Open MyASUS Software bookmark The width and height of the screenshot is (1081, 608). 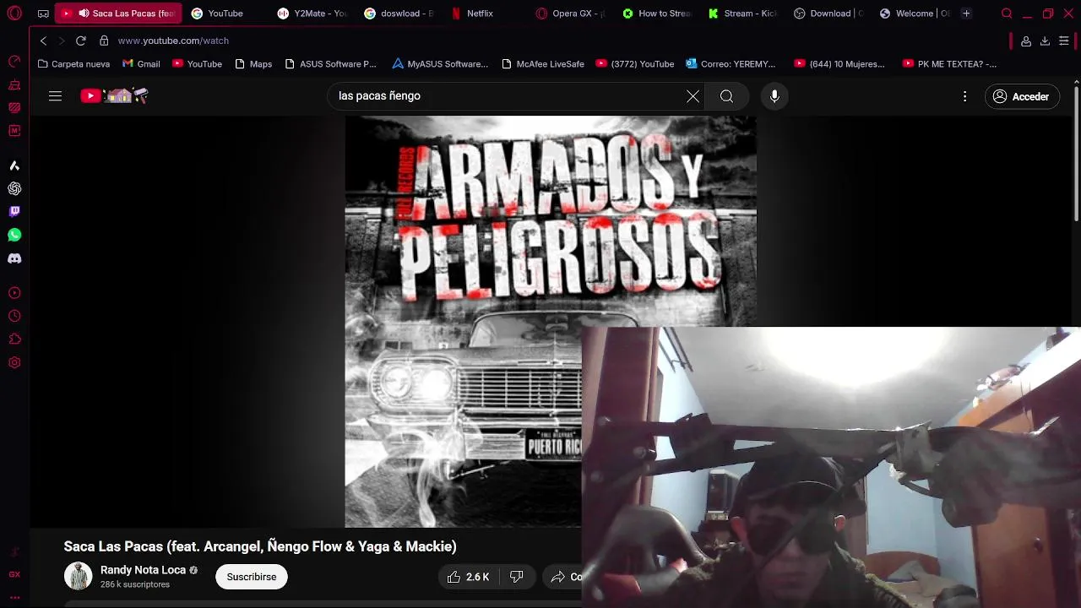tap(440, 64)
